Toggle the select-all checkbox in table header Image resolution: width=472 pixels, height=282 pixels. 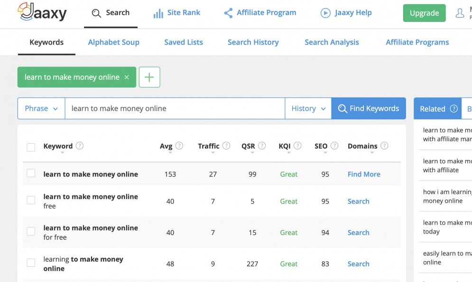click(31, 147)
